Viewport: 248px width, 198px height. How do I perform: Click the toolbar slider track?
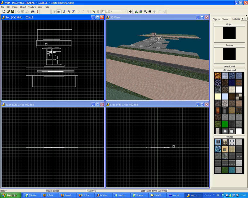[116, 11]
